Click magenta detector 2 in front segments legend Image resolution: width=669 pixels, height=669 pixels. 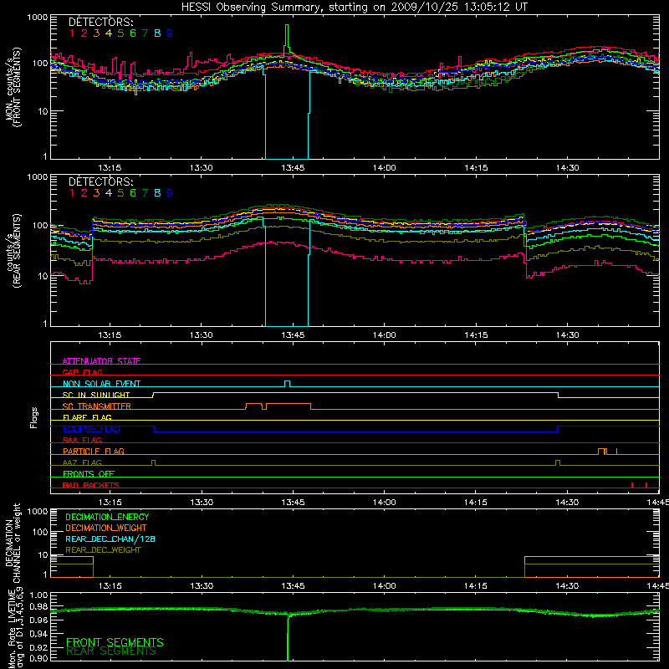tap(84, 33)
